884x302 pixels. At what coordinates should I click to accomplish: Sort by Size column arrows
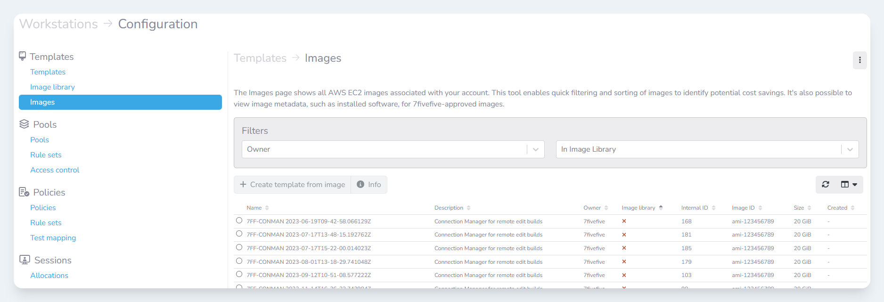[x=809, y=208]
